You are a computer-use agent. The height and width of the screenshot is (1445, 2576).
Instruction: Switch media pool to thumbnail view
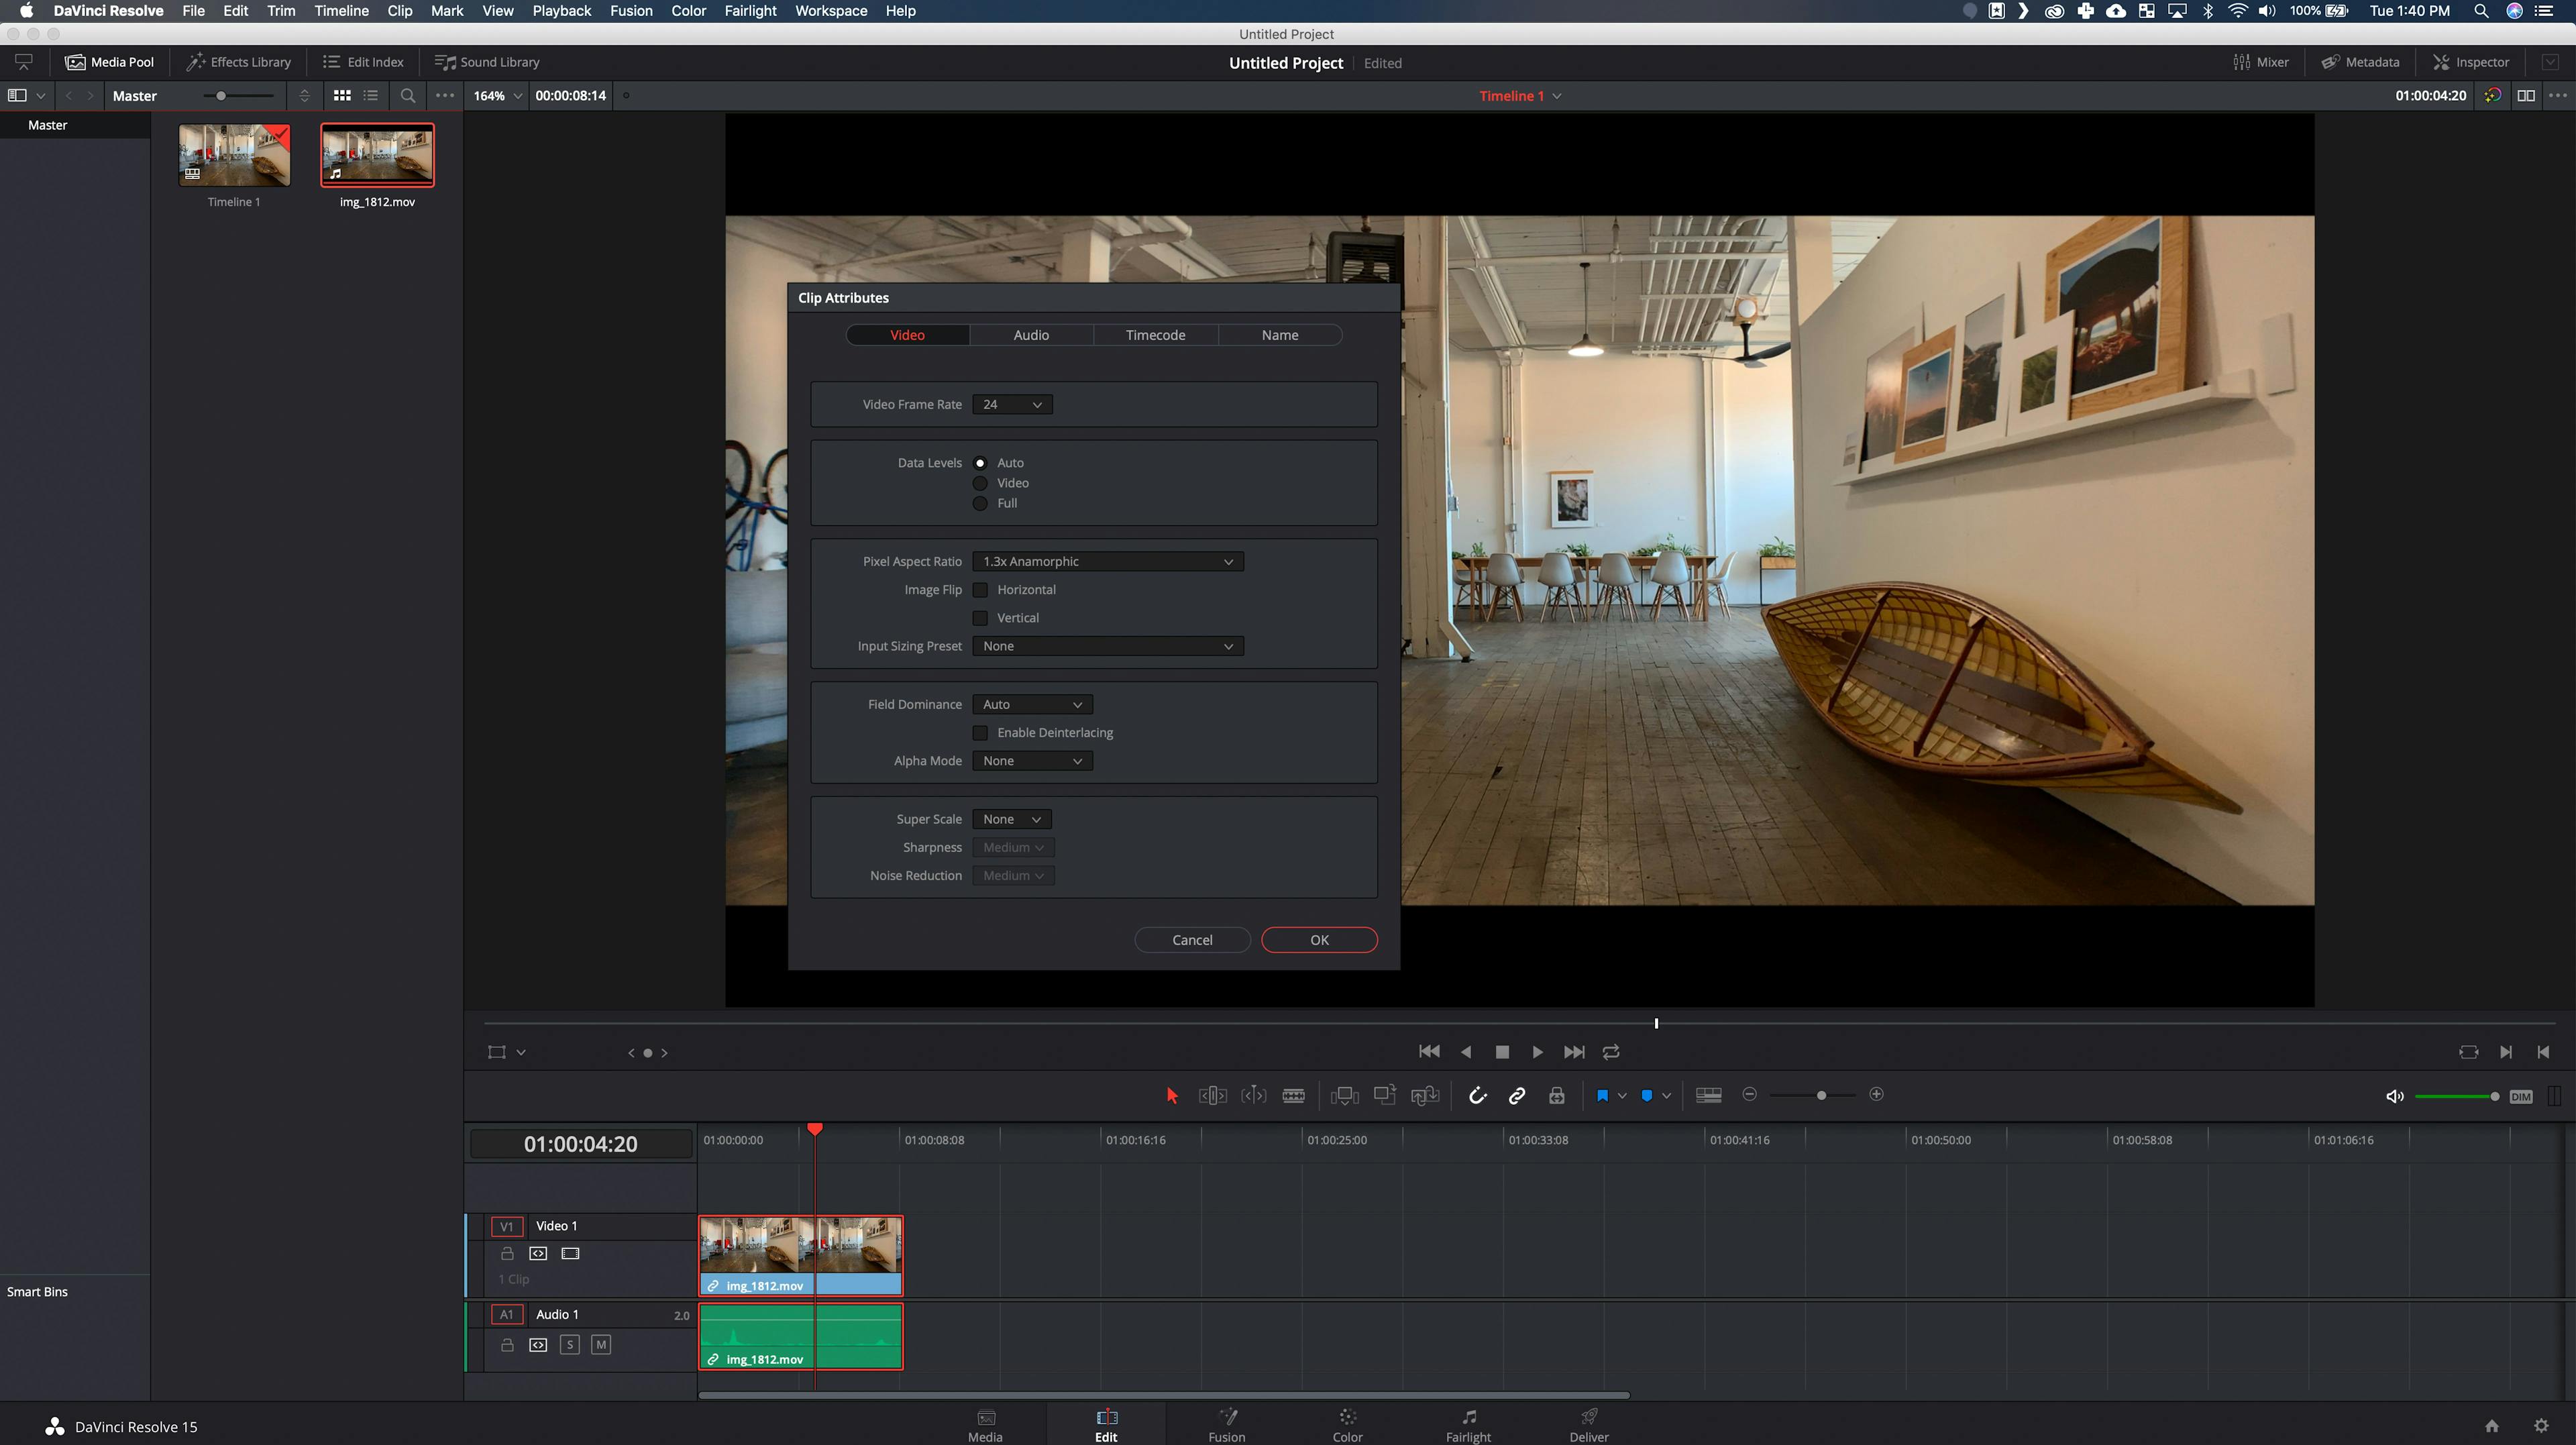coord(342,96)
